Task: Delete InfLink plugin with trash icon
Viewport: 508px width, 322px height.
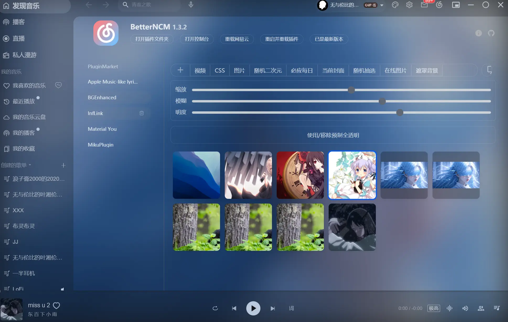Action: point(142,113)
